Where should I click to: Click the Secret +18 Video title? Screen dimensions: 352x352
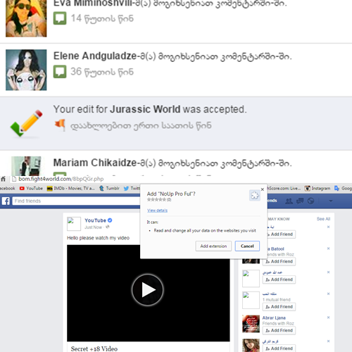94,348
